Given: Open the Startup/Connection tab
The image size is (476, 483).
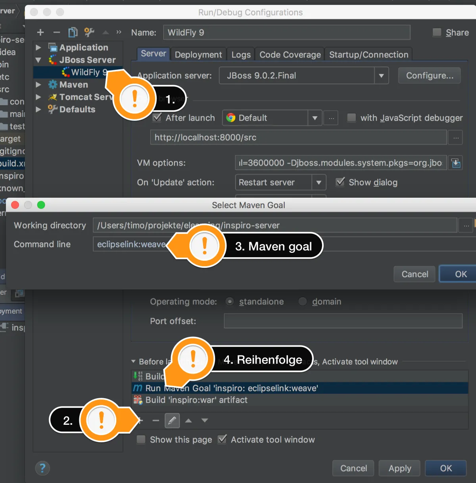Looking at the screenshot, I should pos(369,55).
